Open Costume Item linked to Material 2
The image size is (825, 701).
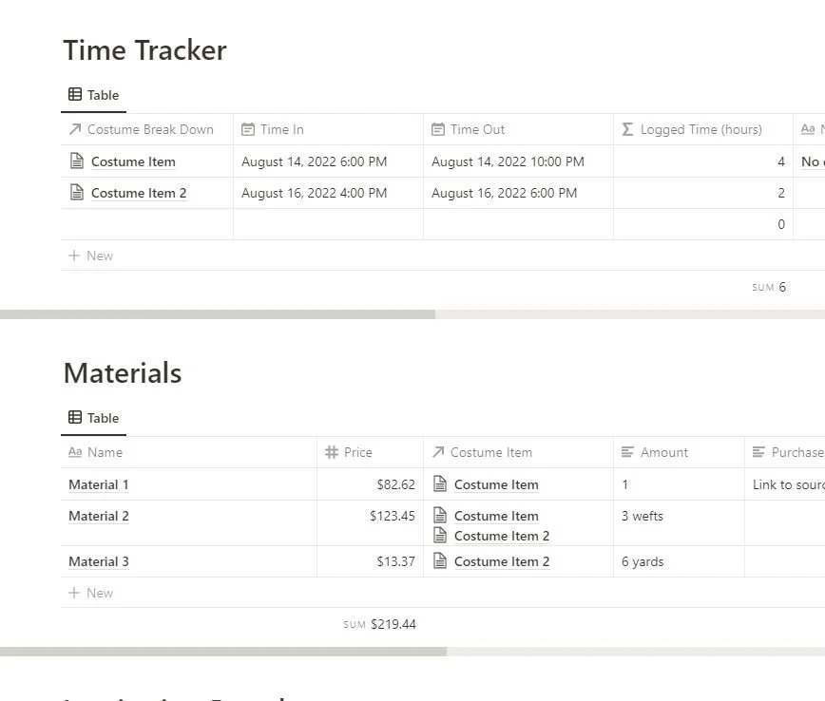pos(496,517)
